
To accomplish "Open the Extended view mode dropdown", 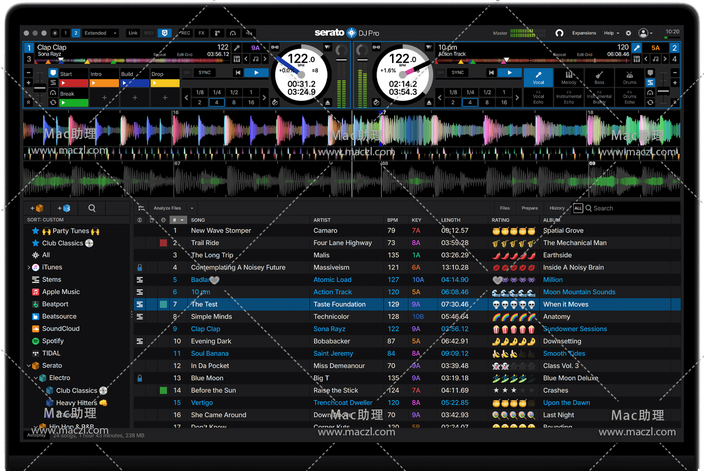I will point(100,33).
